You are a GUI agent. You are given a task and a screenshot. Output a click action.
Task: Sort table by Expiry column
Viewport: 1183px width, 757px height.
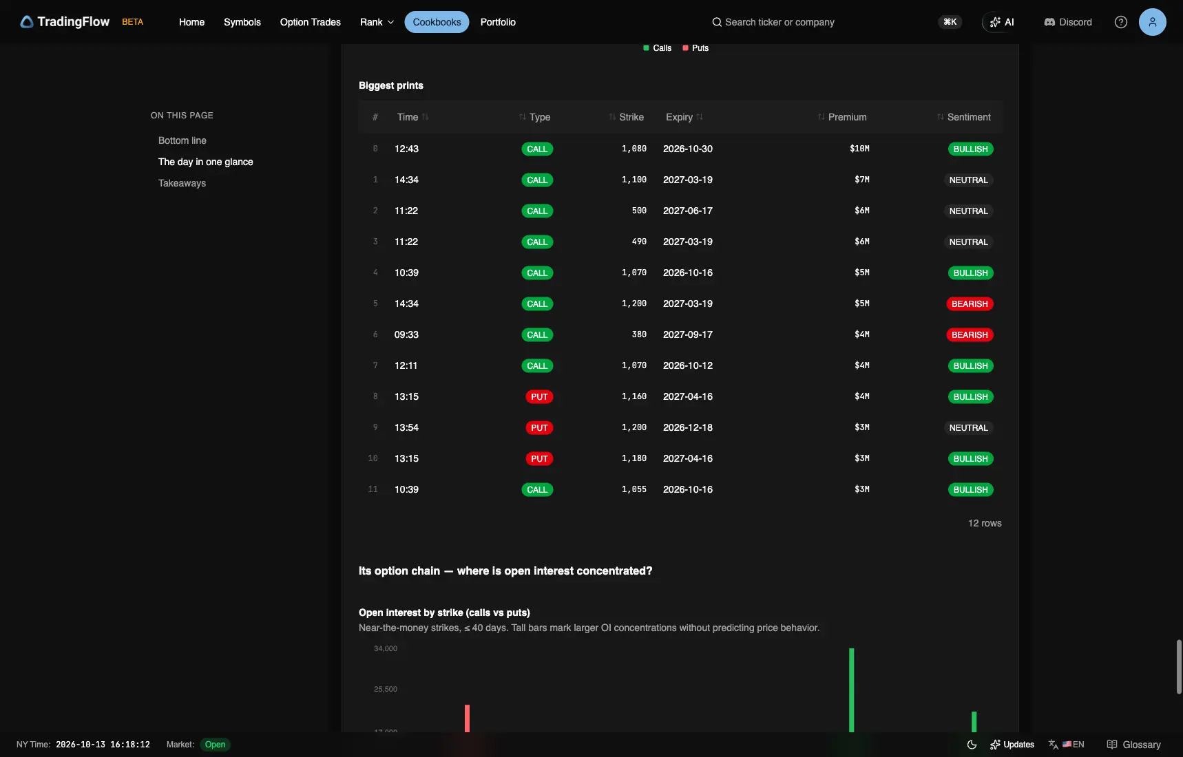[684, 117]
